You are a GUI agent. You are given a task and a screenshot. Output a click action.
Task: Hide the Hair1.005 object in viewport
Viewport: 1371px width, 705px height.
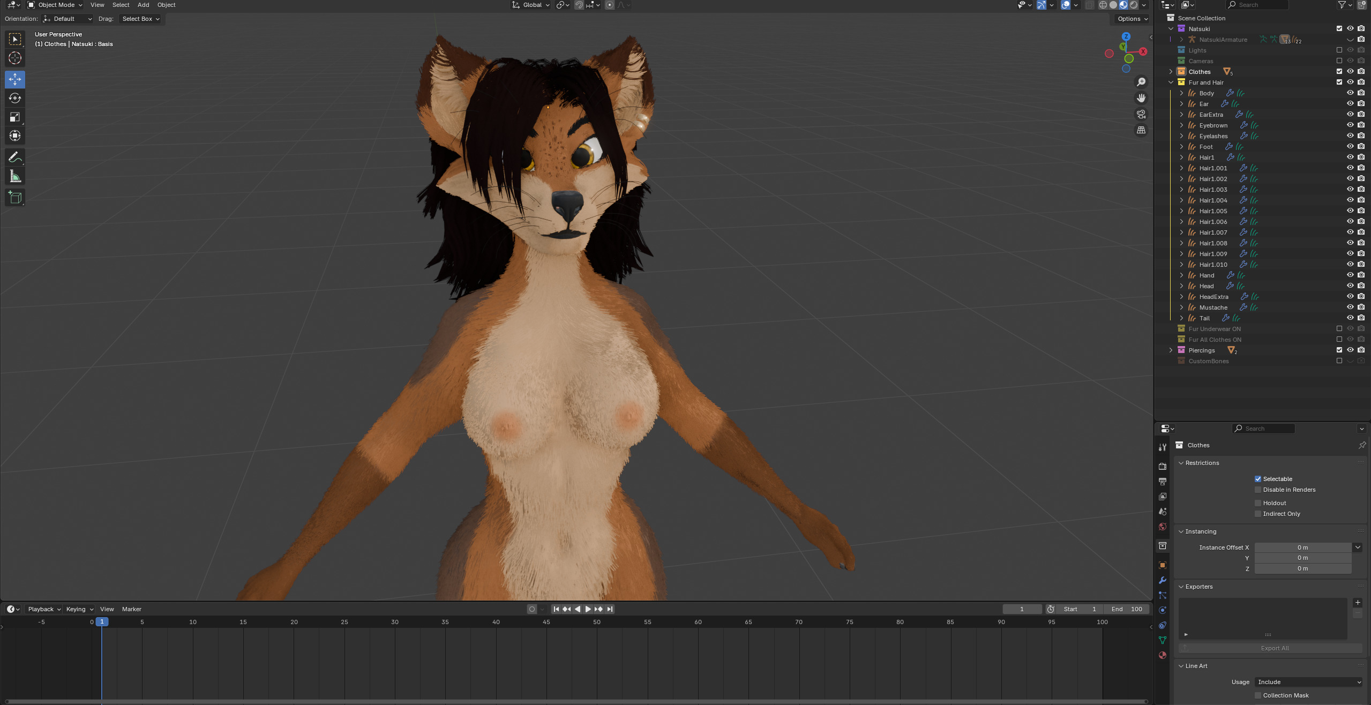click(x=1350, y=211)
